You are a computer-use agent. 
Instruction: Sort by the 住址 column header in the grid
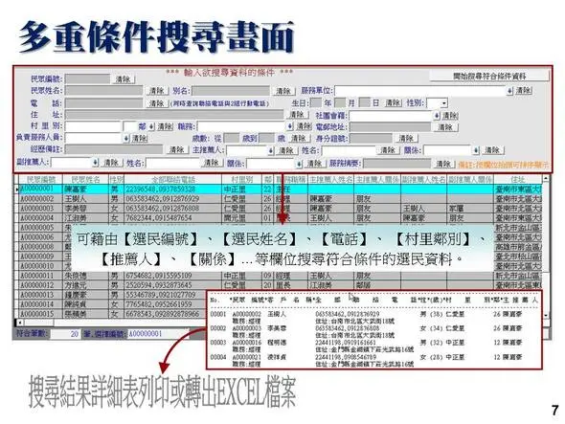tap(517, 179)
